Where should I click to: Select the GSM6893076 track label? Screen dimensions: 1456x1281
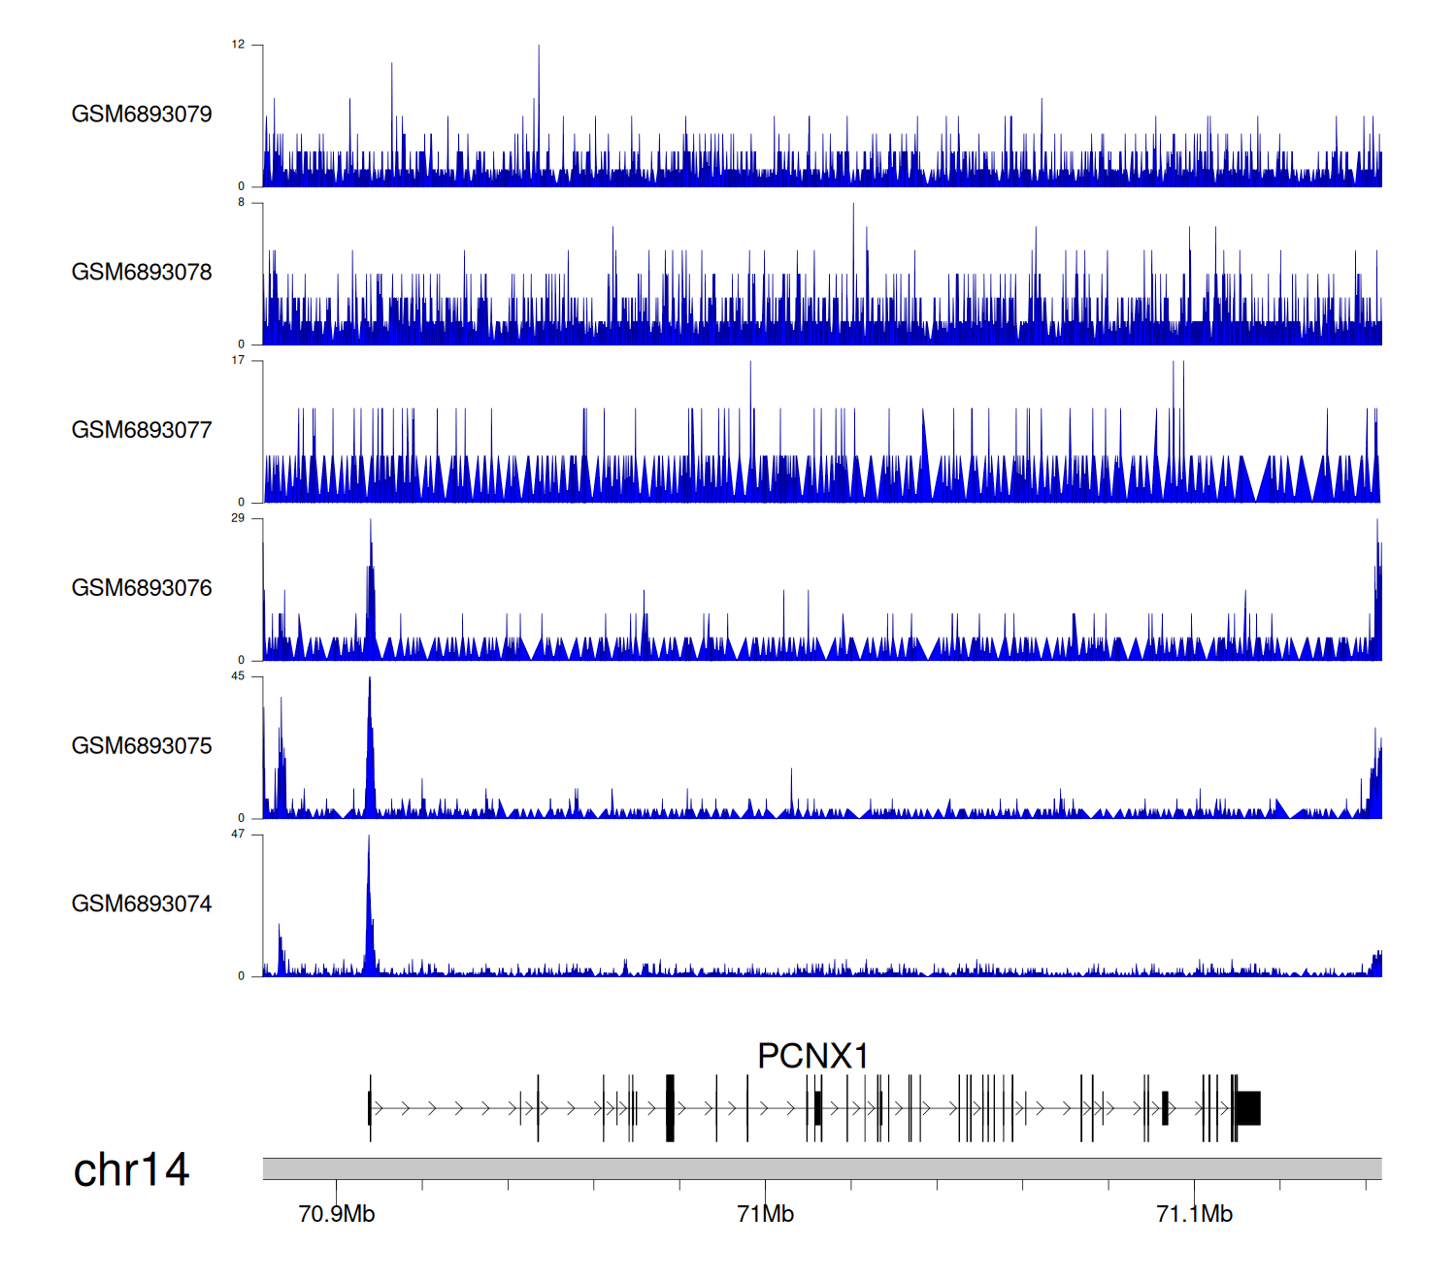click(142, 588)
